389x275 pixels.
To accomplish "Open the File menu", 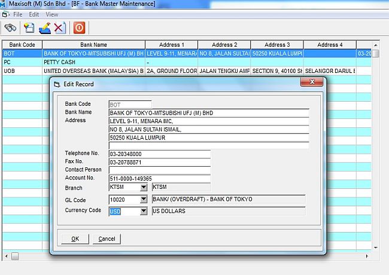I will click(x=17, y=14).
